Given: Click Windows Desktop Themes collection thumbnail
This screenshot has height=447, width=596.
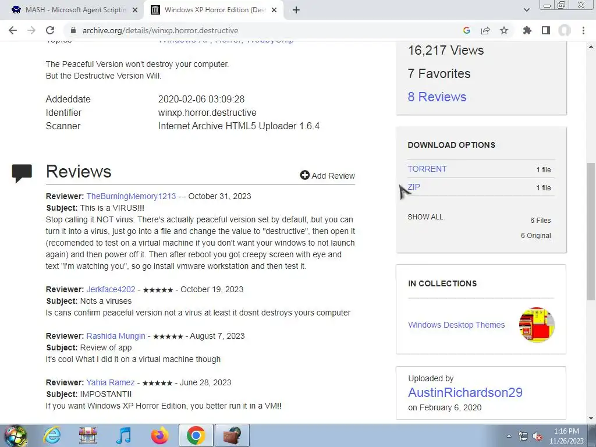Looking at the screenshot, I should [537, 325].
